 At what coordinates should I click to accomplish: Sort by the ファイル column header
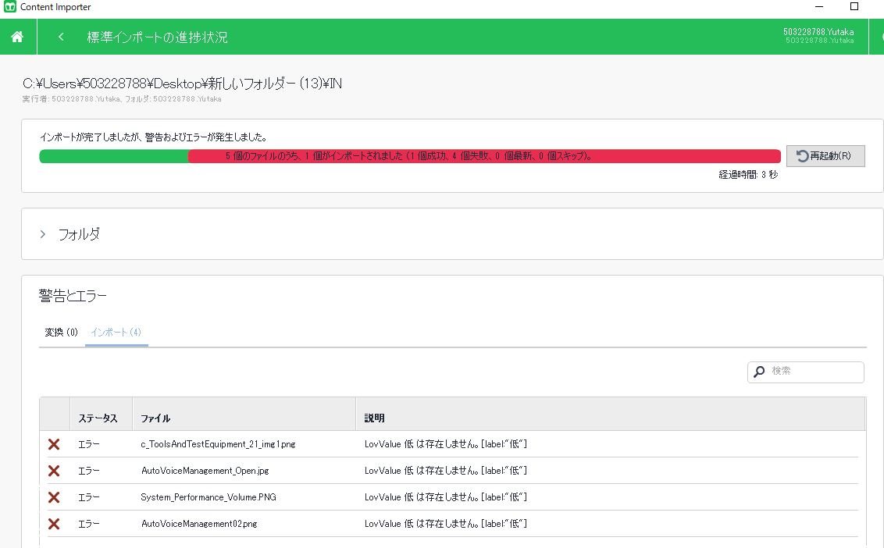(x=156, y=418)
